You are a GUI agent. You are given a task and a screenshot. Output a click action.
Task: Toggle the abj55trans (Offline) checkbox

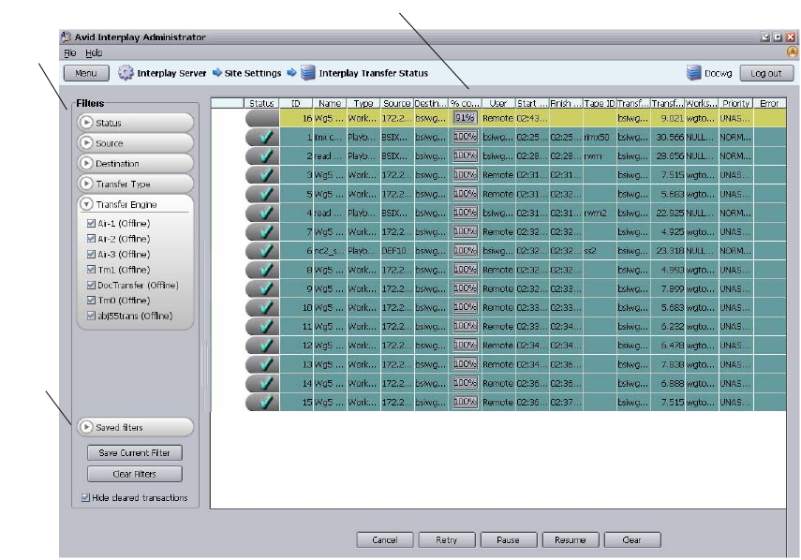tap(92, 316)
